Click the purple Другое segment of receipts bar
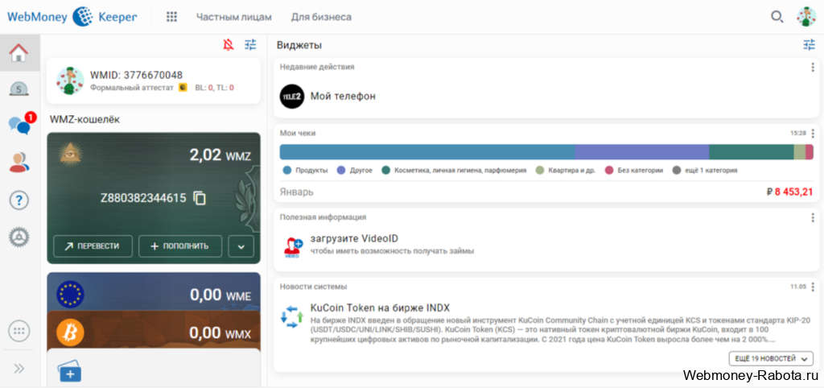Image resolution: width=824 pixels, height=388 pixels. [x=641, y=152]
